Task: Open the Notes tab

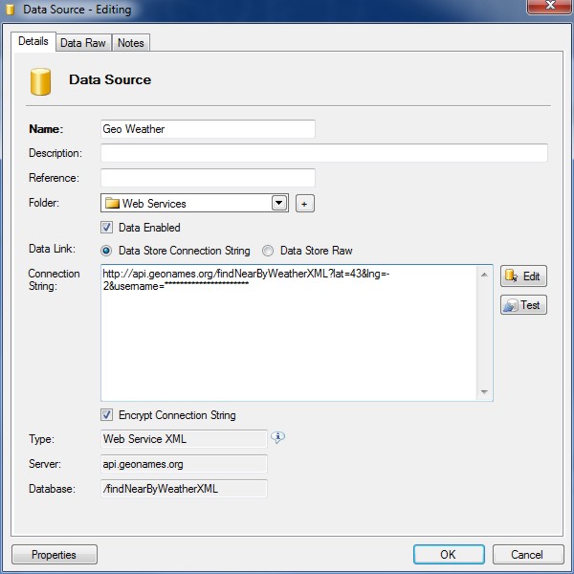Action: 130,43
